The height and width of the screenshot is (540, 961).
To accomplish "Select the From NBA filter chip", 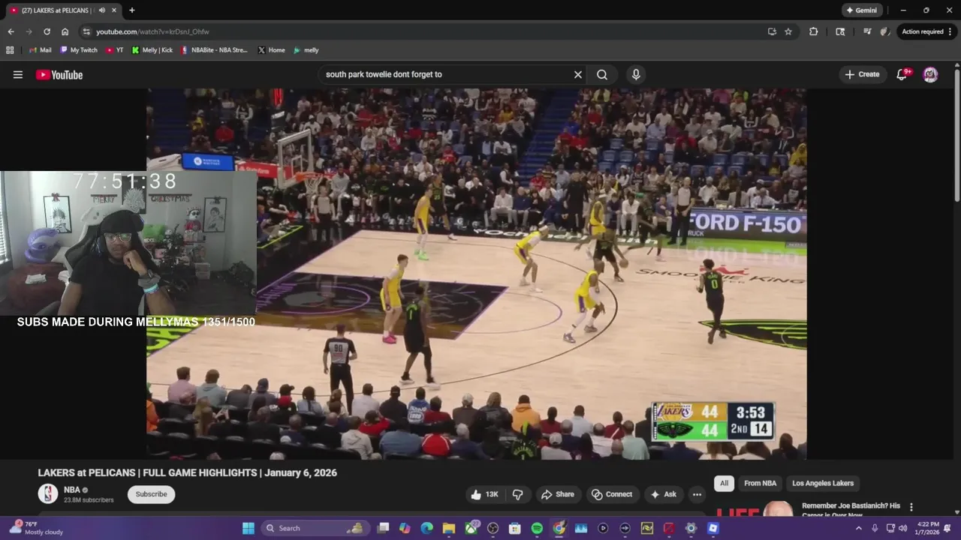I will coord(760,483).
